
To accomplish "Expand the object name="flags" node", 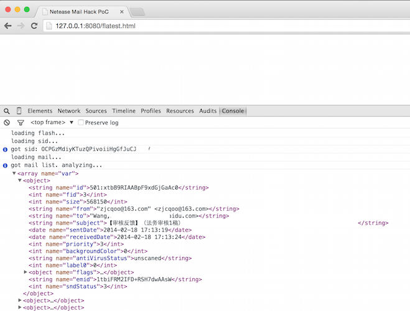I will coord(26,272).
